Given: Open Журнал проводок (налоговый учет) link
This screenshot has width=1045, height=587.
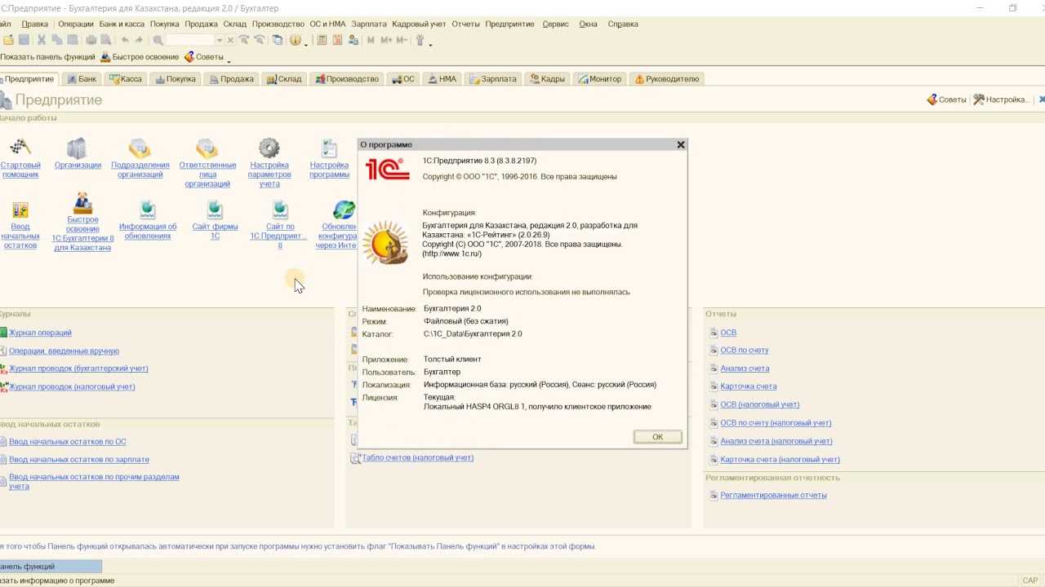Looking at the screenshot, I should pyautogui.click(x=72, y=386).
